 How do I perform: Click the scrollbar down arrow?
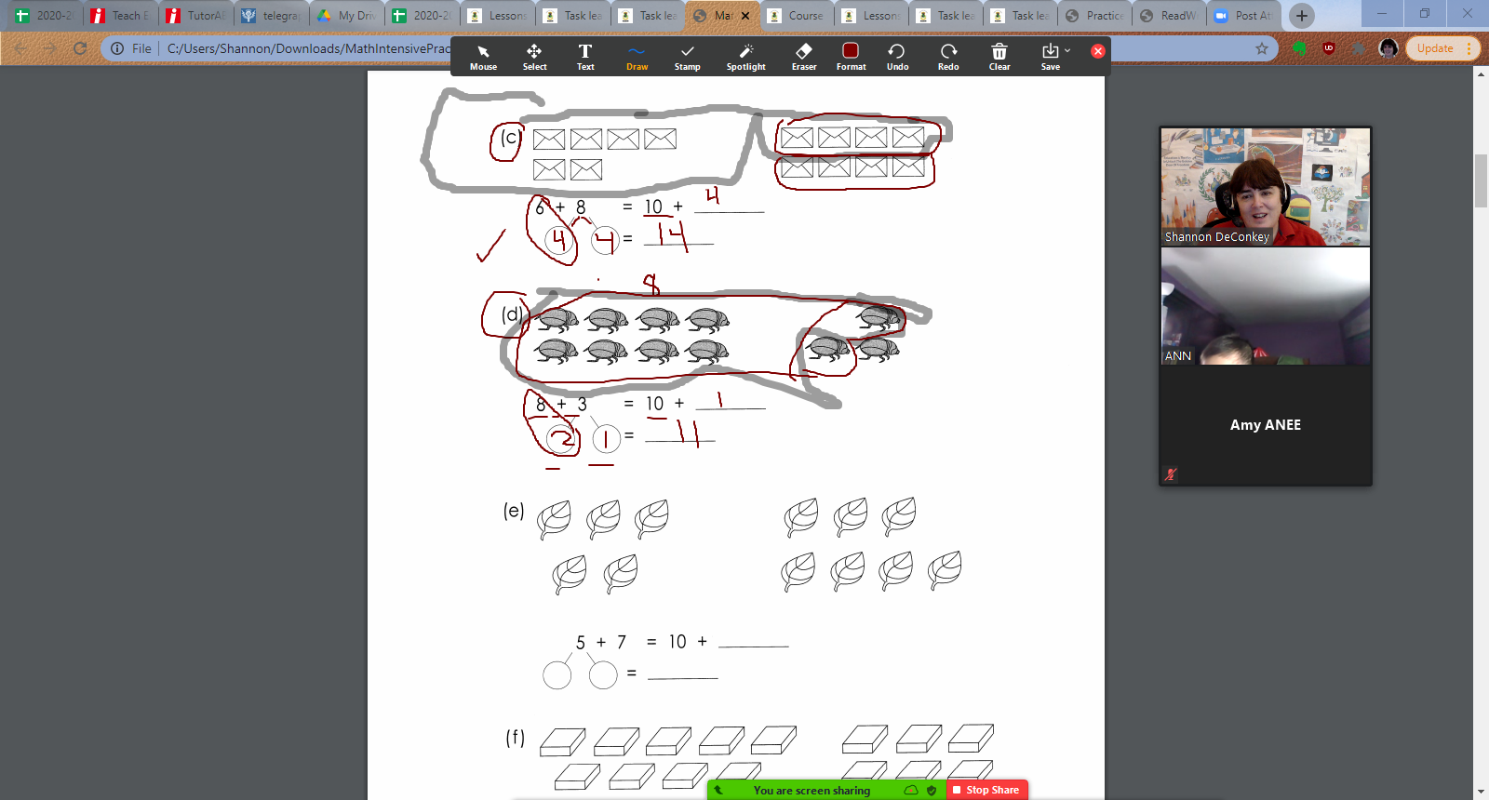1481,792
